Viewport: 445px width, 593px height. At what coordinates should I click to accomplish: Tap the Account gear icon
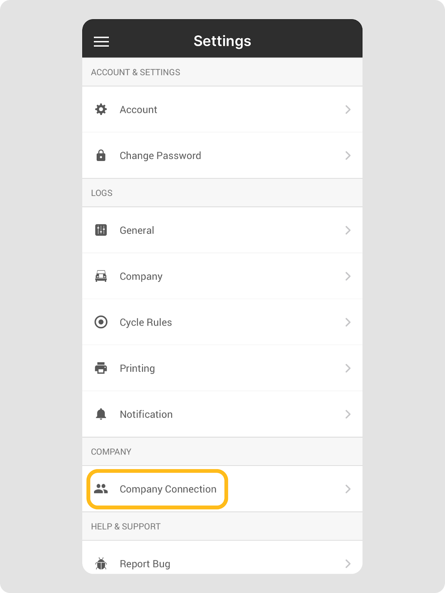click(101, 109)
